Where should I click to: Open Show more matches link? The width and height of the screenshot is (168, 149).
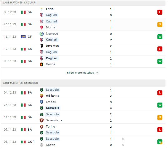[x=80, y=73]
